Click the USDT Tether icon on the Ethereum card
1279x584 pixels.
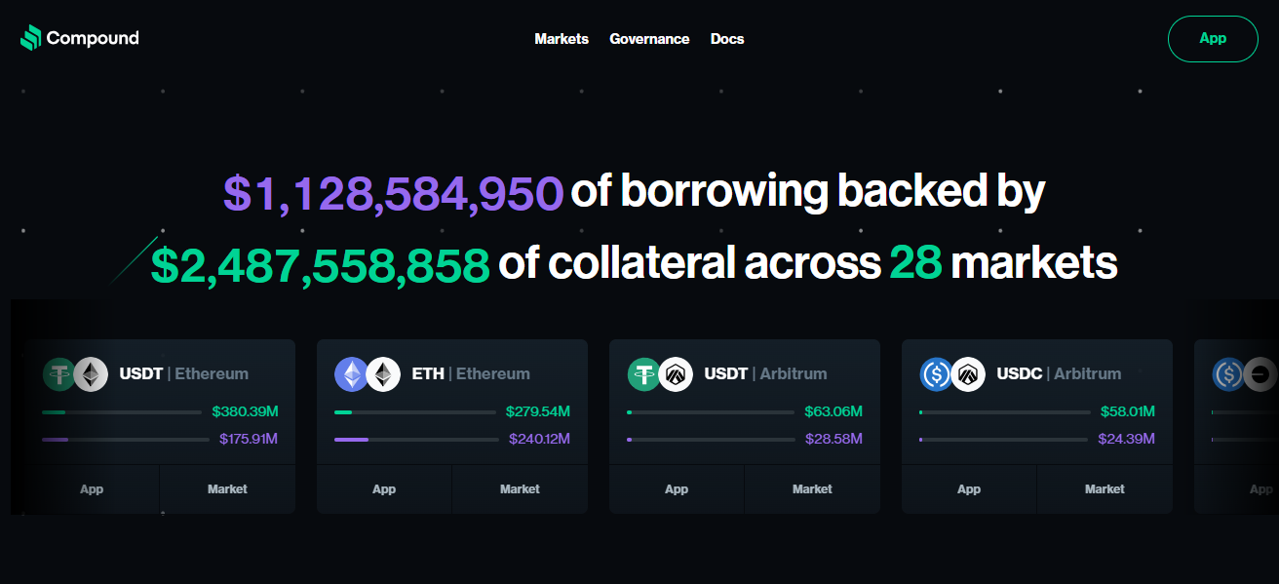58,374
